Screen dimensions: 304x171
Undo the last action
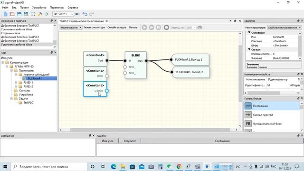[85, 14]
